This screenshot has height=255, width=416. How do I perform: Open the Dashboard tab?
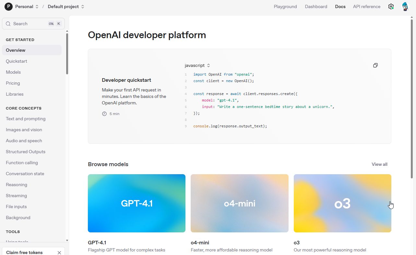click(316, 6)
